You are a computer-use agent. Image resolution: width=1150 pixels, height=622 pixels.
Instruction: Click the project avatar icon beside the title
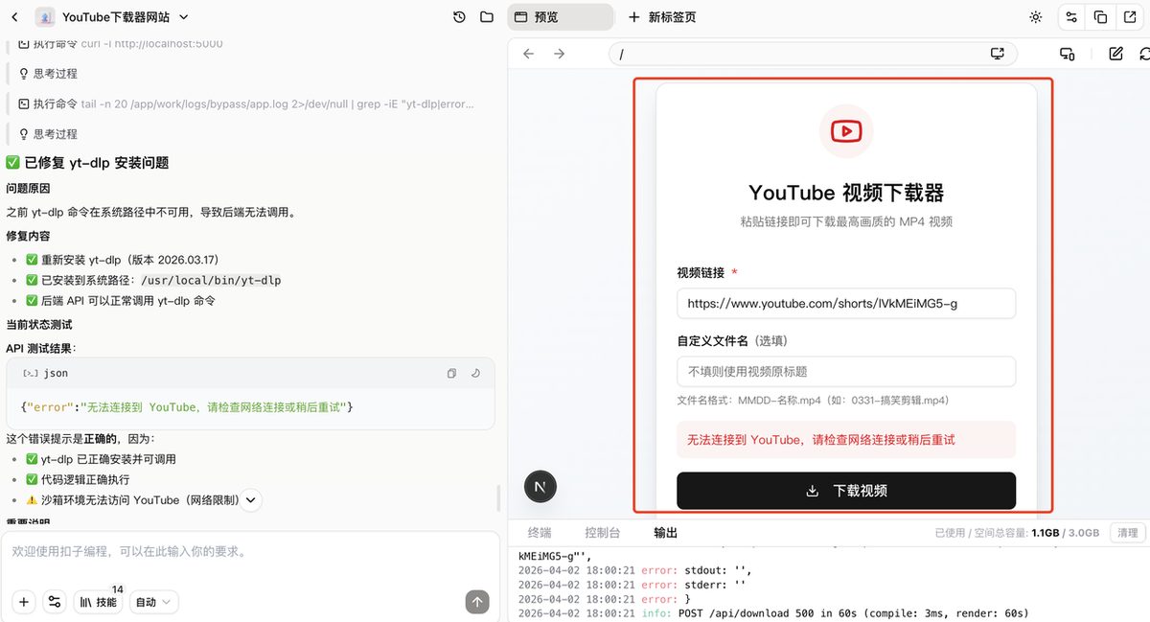click(x=45, y=17)
